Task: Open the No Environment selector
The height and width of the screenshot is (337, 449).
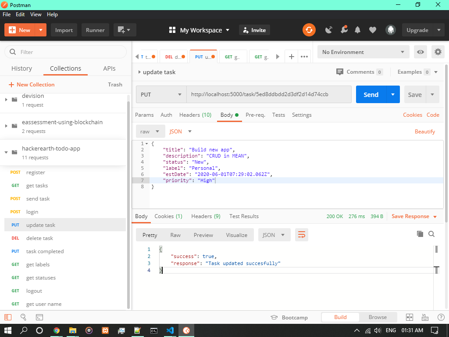Action: pos(363,52)
